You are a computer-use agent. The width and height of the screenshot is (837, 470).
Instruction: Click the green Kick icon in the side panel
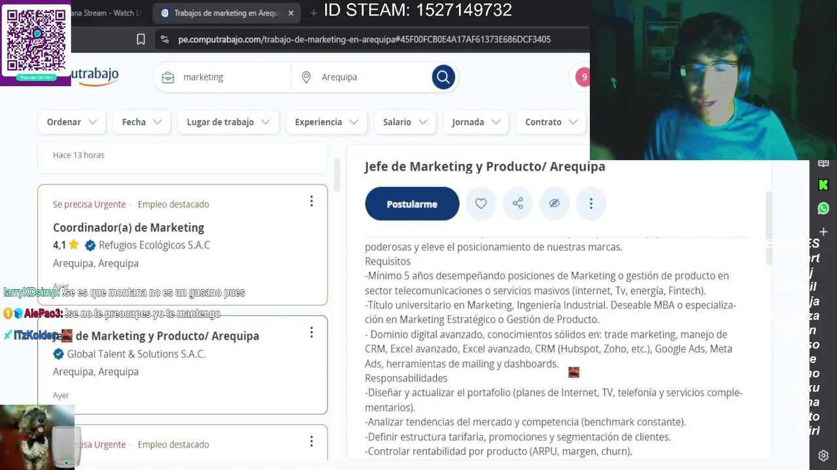coord(823,185)
